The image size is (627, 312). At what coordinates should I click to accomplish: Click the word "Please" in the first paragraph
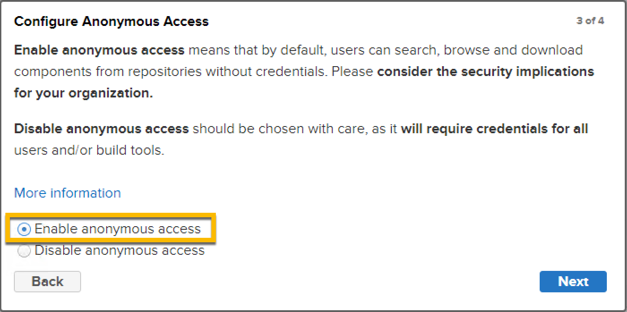click(352, 72)
